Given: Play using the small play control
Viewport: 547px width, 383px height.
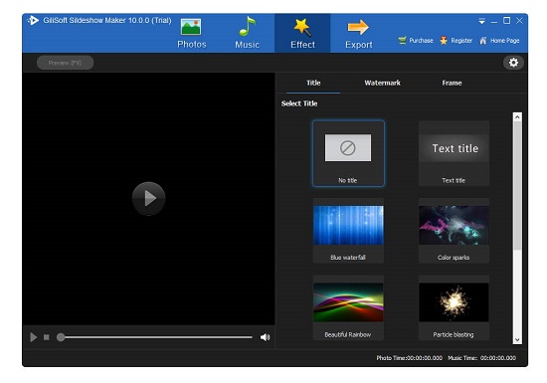Looking at the screenshot, I should tap(34, 337).
